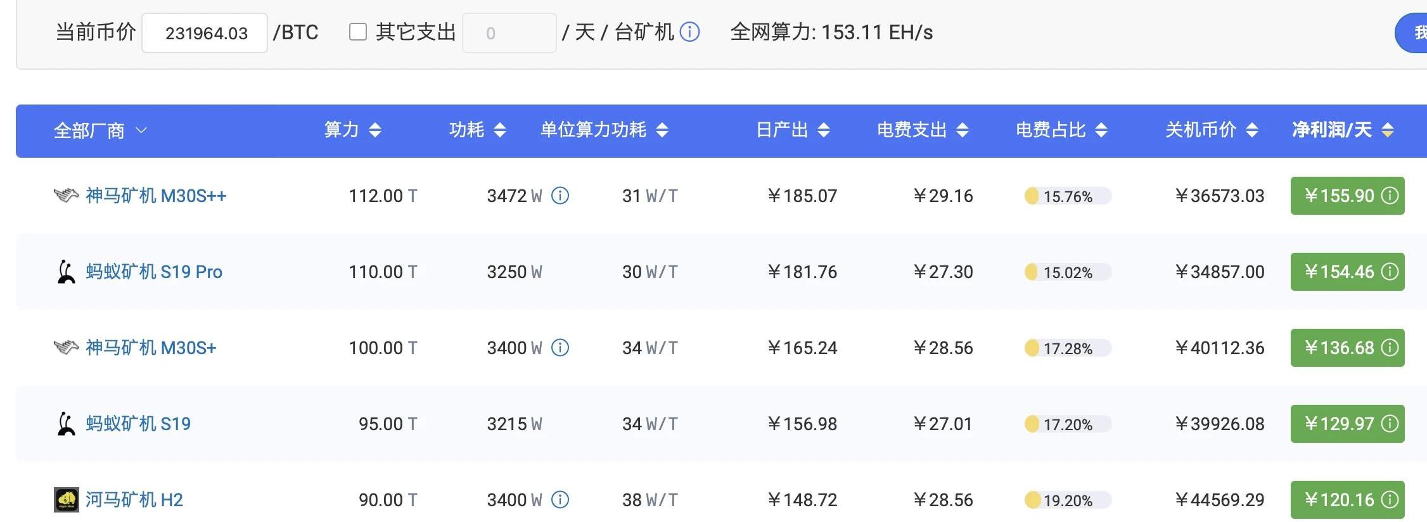Image resolution: width=1427 pixels, height=522 pixels.
Task: Sort by 净利润/天 column header
Action: pos(1342,130)
